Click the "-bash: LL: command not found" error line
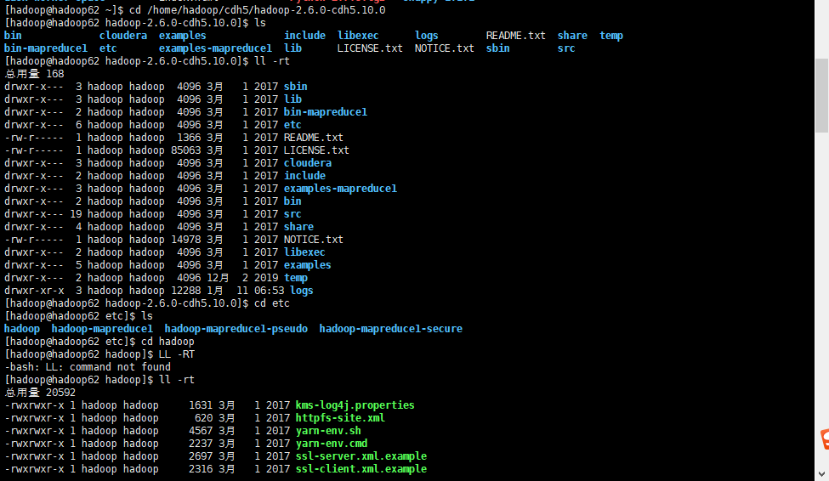829x481 pixels. coord(88,367)
